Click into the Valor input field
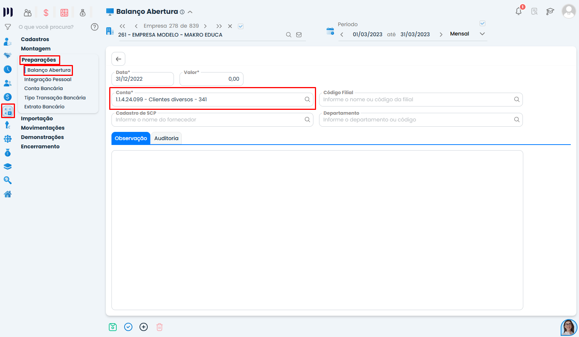This screenshot has width=579, height=337. [211, 79]
